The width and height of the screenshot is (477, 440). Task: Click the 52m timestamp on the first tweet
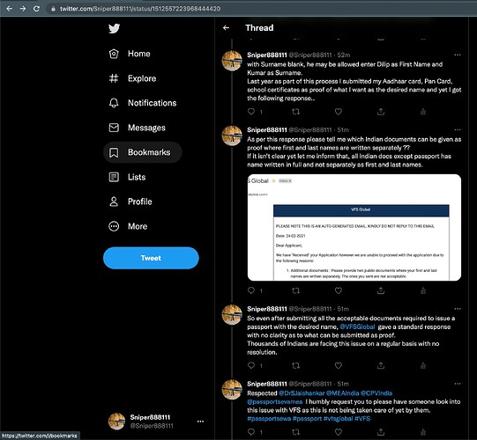pos(344,55)
